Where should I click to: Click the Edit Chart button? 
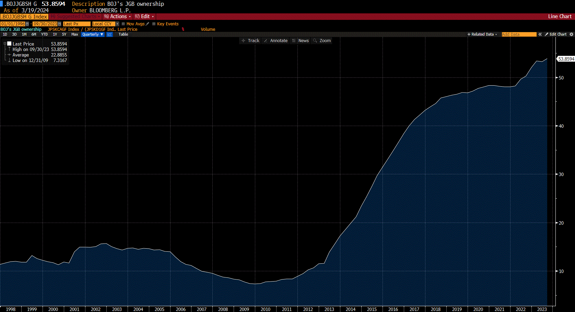pyautogui.click(x=556, y=34)
